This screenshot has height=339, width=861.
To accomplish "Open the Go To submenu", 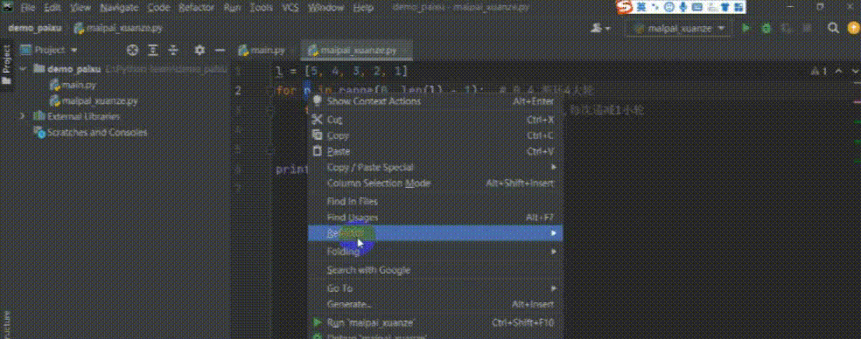I will tap(435, 288).
